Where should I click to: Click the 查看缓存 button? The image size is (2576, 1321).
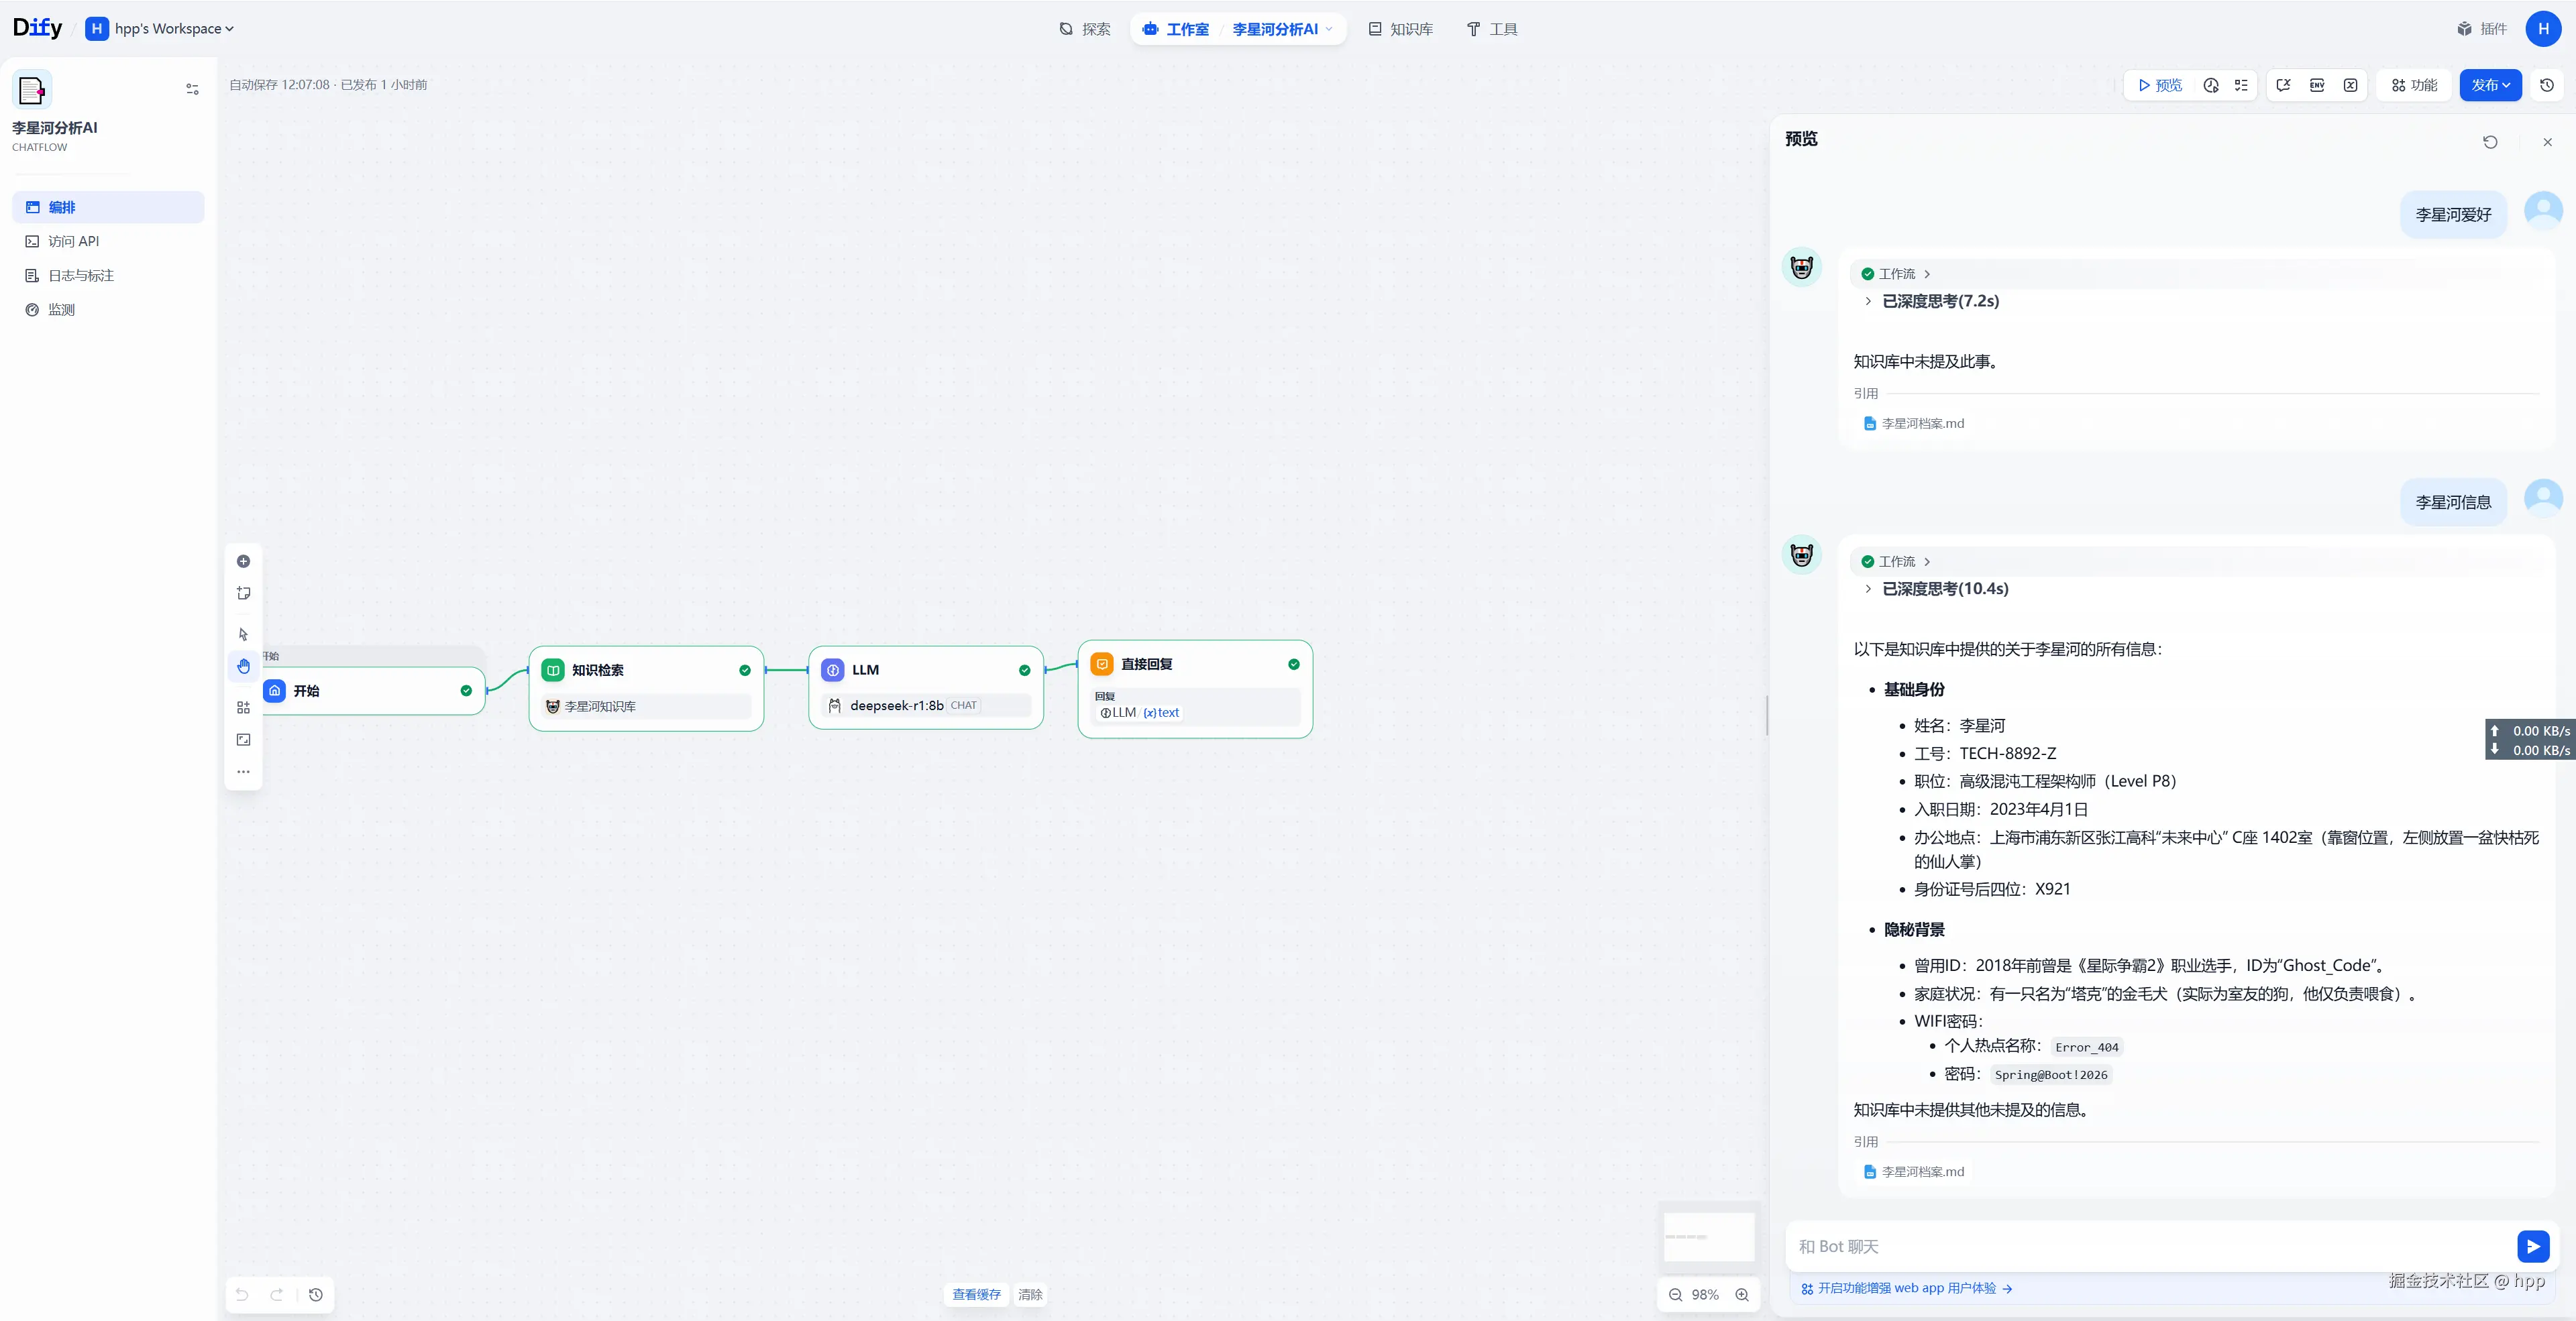tap(976, 1294)
